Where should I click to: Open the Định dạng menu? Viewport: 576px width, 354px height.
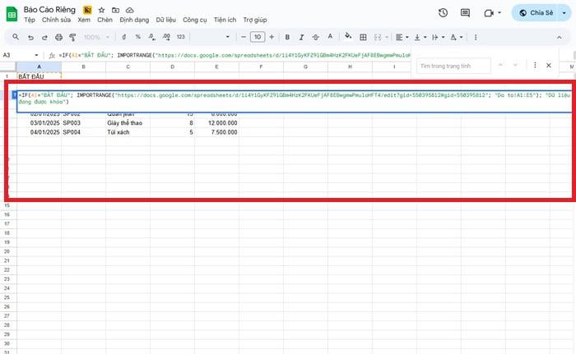134,19
